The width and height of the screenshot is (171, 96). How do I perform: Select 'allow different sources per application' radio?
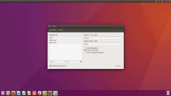(x=85, y=52)
